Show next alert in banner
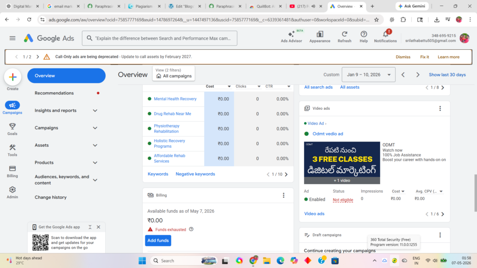477x268 pixels. pyautogui.click(x=38, y=57)
